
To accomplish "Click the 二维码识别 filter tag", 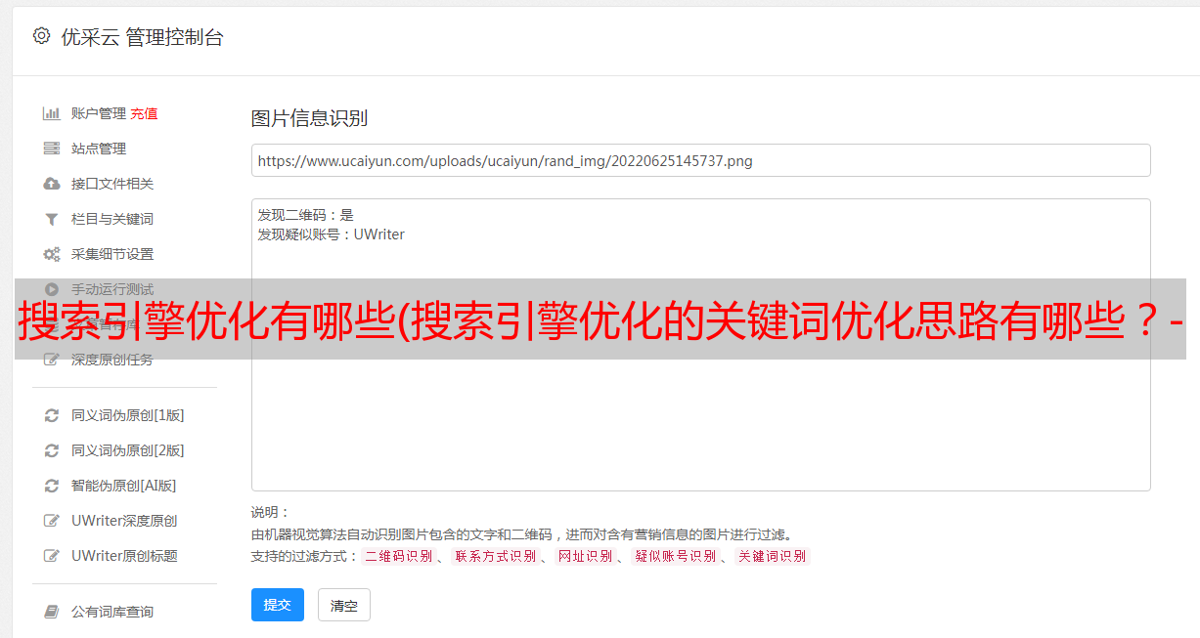I will pyautogui.click(x=398, y=556).
